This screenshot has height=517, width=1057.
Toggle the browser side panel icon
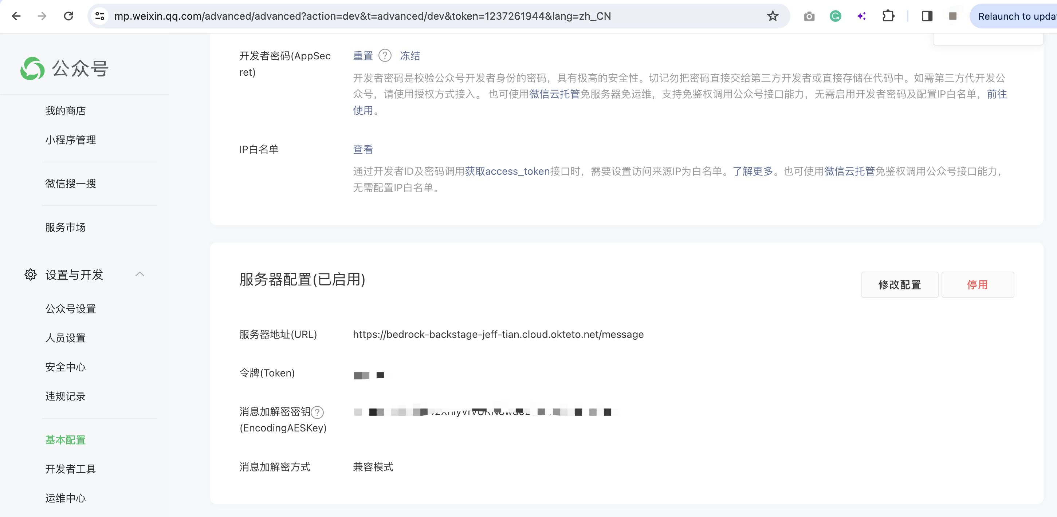pyautogui.click(x=927, y=16)
